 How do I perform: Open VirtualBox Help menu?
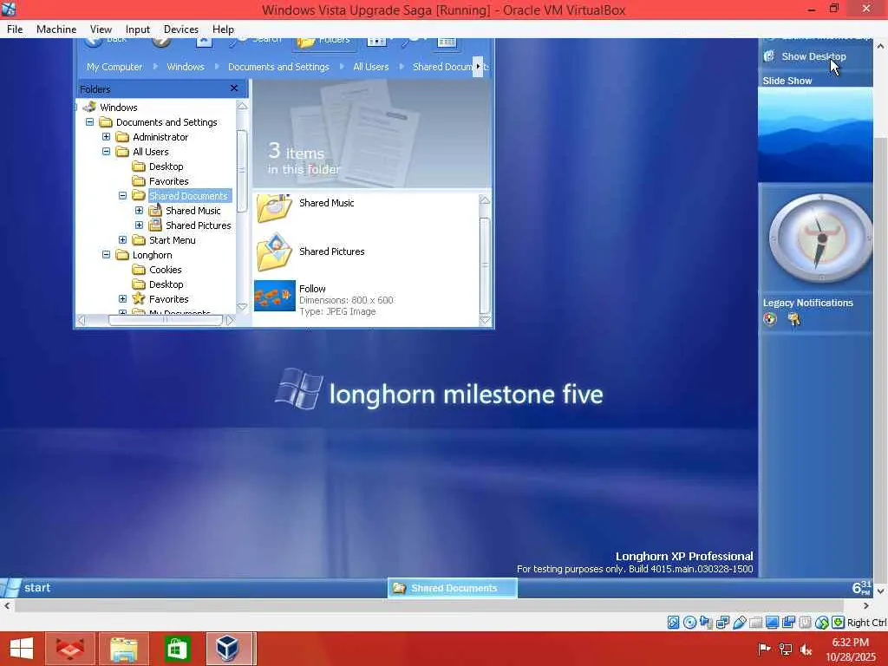tap(223, 29)
